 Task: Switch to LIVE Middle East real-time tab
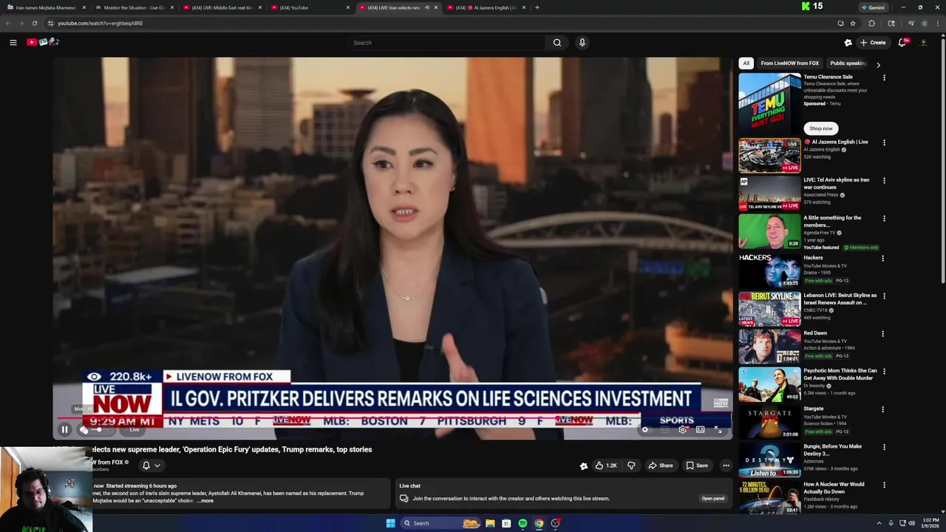click(x=222, y=7)
